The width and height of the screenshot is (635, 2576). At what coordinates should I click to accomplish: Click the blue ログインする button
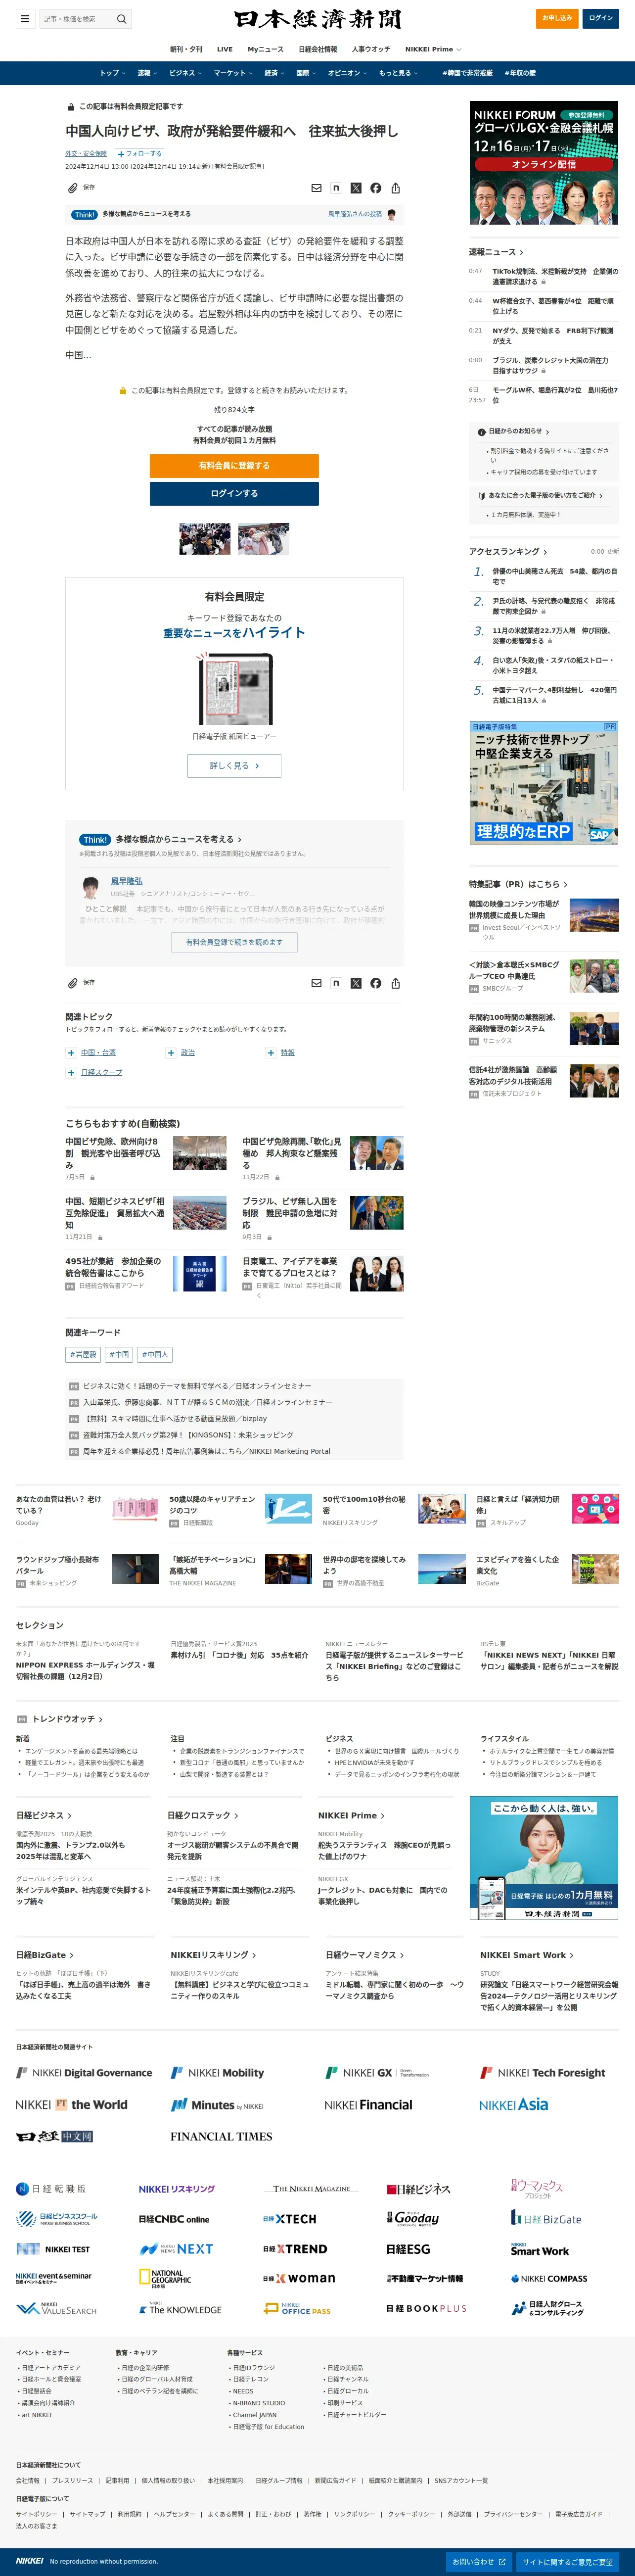click(234, 494)
